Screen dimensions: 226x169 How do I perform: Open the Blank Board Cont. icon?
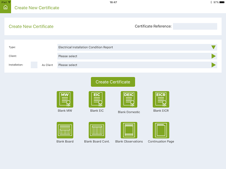(x=97, y=130)
